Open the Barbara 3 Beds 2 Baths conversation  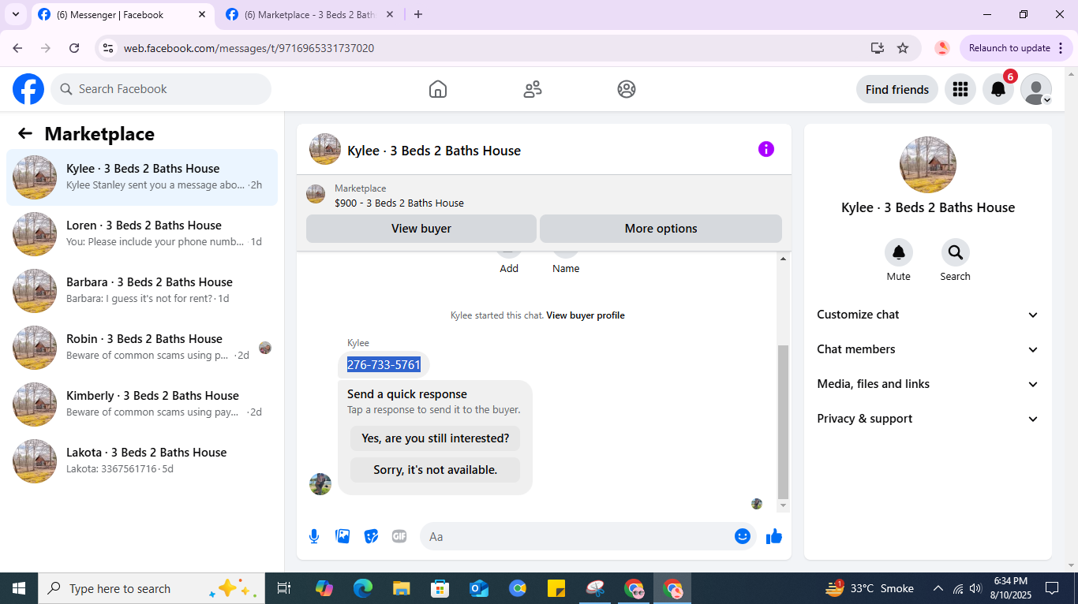tap(142, 291)
